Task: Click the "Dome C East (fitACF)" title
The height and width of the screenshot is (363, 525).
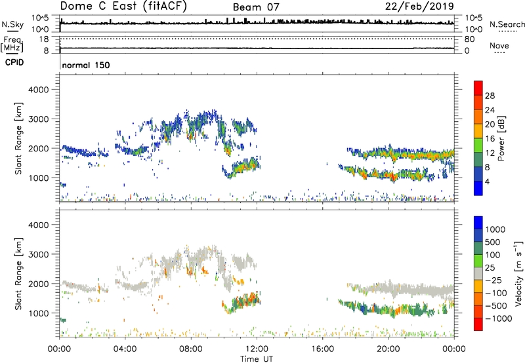Action: pyautogui.click(x=123, y=6)
